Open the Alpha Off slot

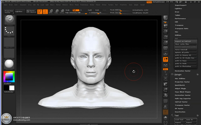pos(9,42)
